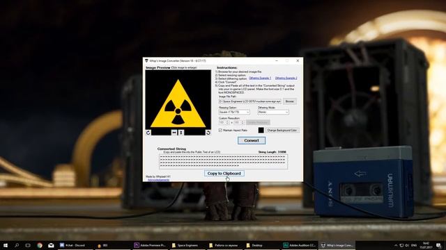This screenshot has width=446, height=250.
Task: Flip image vertically with up-down arrow icon
Action: pos(181,133)
